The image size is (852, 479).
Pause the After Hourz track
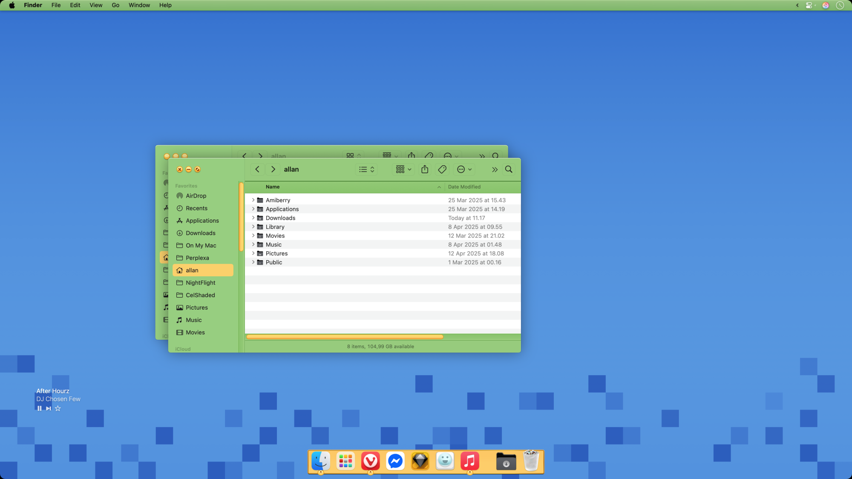pyautogui.click(x=39, y=408)
